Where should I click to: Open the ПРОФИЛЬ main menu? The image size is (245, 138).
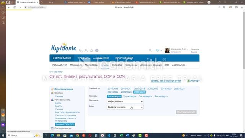click(x=83, y=58)
